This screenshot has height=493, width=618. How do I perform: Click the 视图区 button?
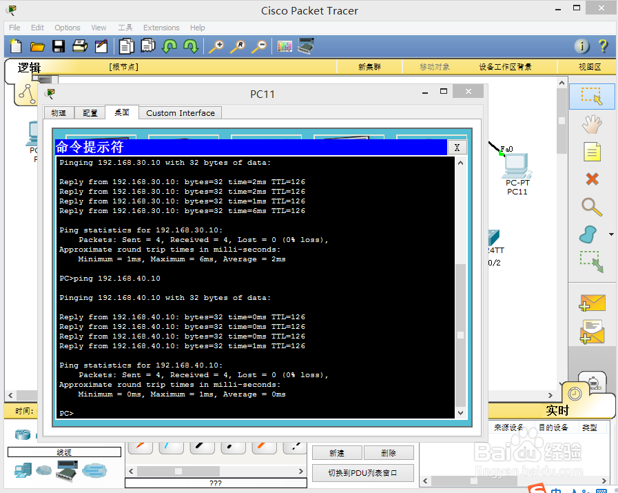(x=590, y=67)
